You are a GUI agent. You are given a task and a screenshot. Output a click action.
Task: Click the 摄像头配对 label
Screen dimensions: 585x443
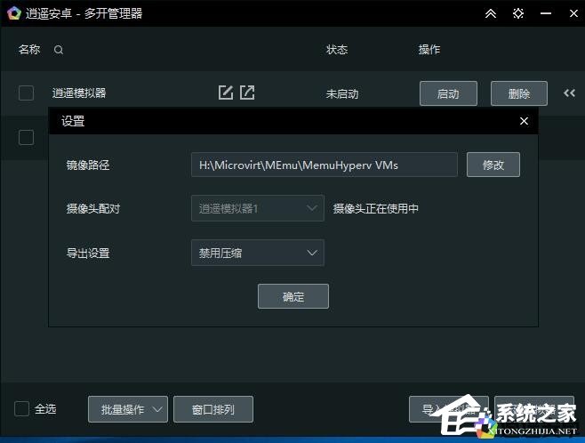93,208
